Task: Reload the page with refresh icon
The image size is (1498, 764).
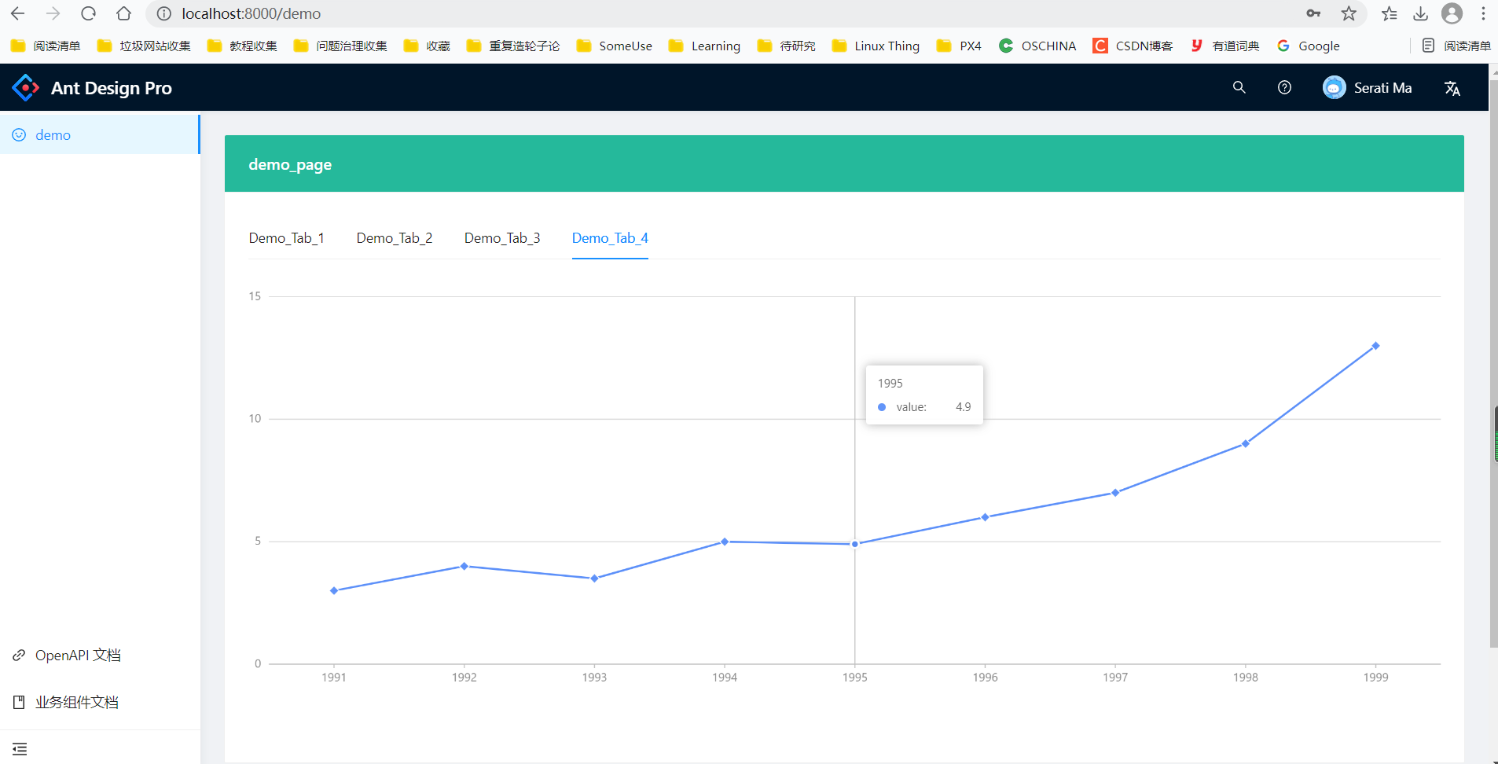Action: pyautogui.click(x=88, y=13)
